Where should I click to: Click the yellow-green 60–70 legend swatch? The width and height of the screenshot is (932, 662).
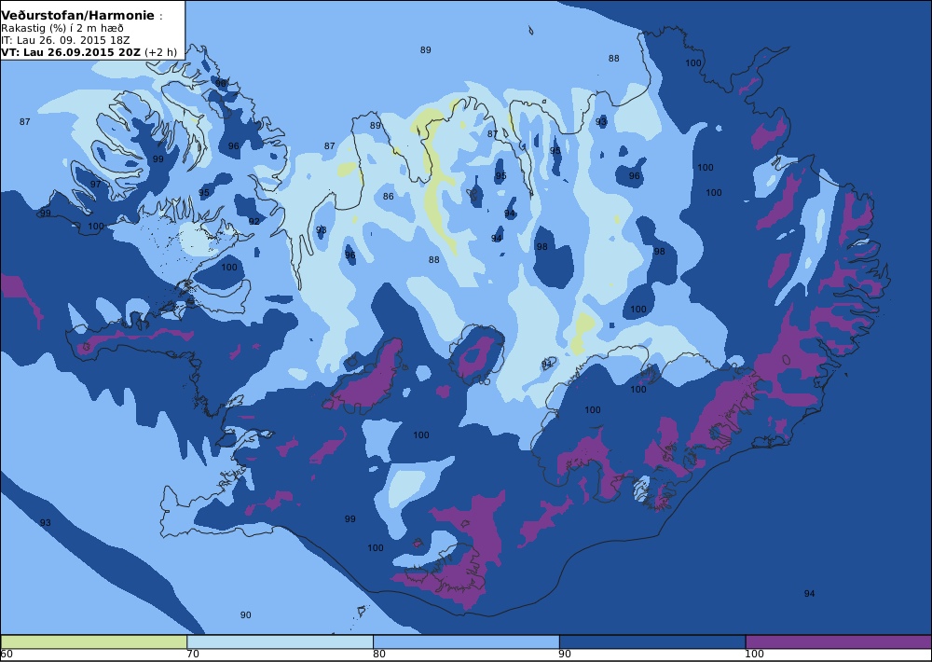click(x=94, y=641)
